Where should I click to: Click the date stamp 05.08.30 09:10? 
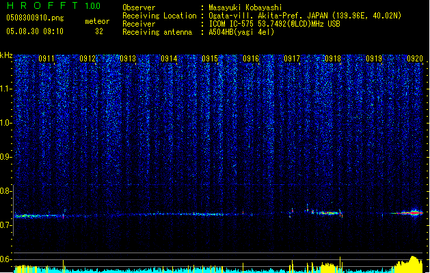click(35, 31)
